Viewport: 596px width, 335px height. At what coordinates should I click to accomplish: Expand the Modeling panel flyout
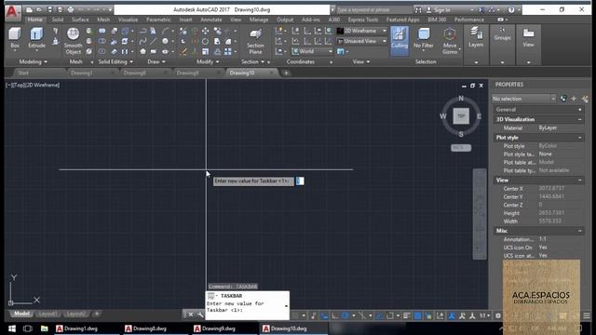click(34, 61)
